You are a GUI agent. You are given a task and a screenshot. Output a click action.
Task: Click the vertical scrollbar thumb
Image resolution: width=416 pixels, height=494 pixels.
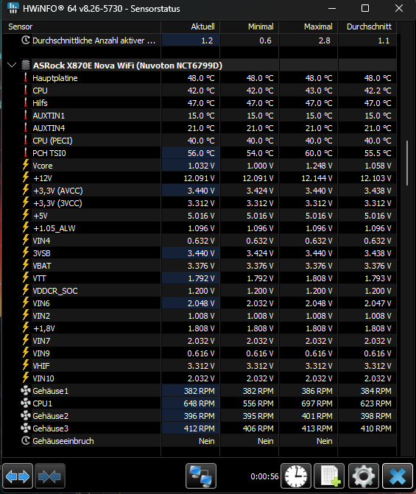point(407,163)
